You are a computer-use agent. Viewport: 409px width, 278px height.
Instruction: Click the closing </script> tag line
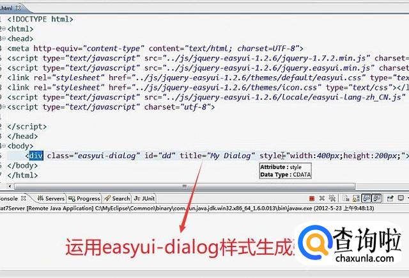pos(27,127)
